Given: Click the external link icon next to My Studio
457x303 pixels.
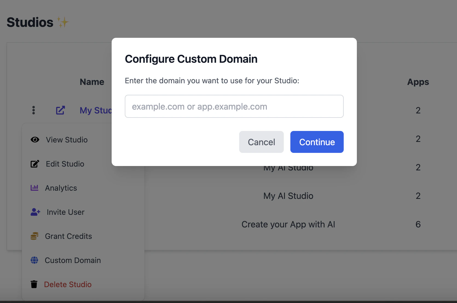Looking at the screenshot, I should (60, 110).
